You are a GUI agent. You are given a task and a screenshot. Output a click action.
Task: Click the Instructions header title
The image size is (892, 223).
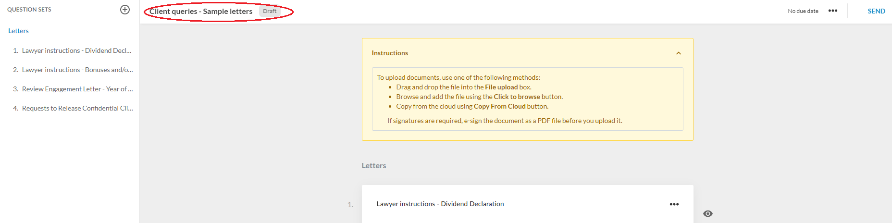coord(390,53)
